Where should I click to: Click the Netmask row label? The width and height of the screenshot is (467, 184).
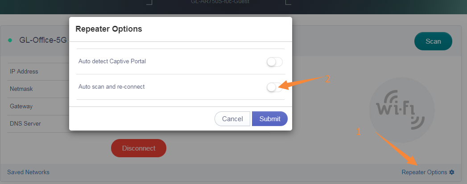tap(21, 89)
